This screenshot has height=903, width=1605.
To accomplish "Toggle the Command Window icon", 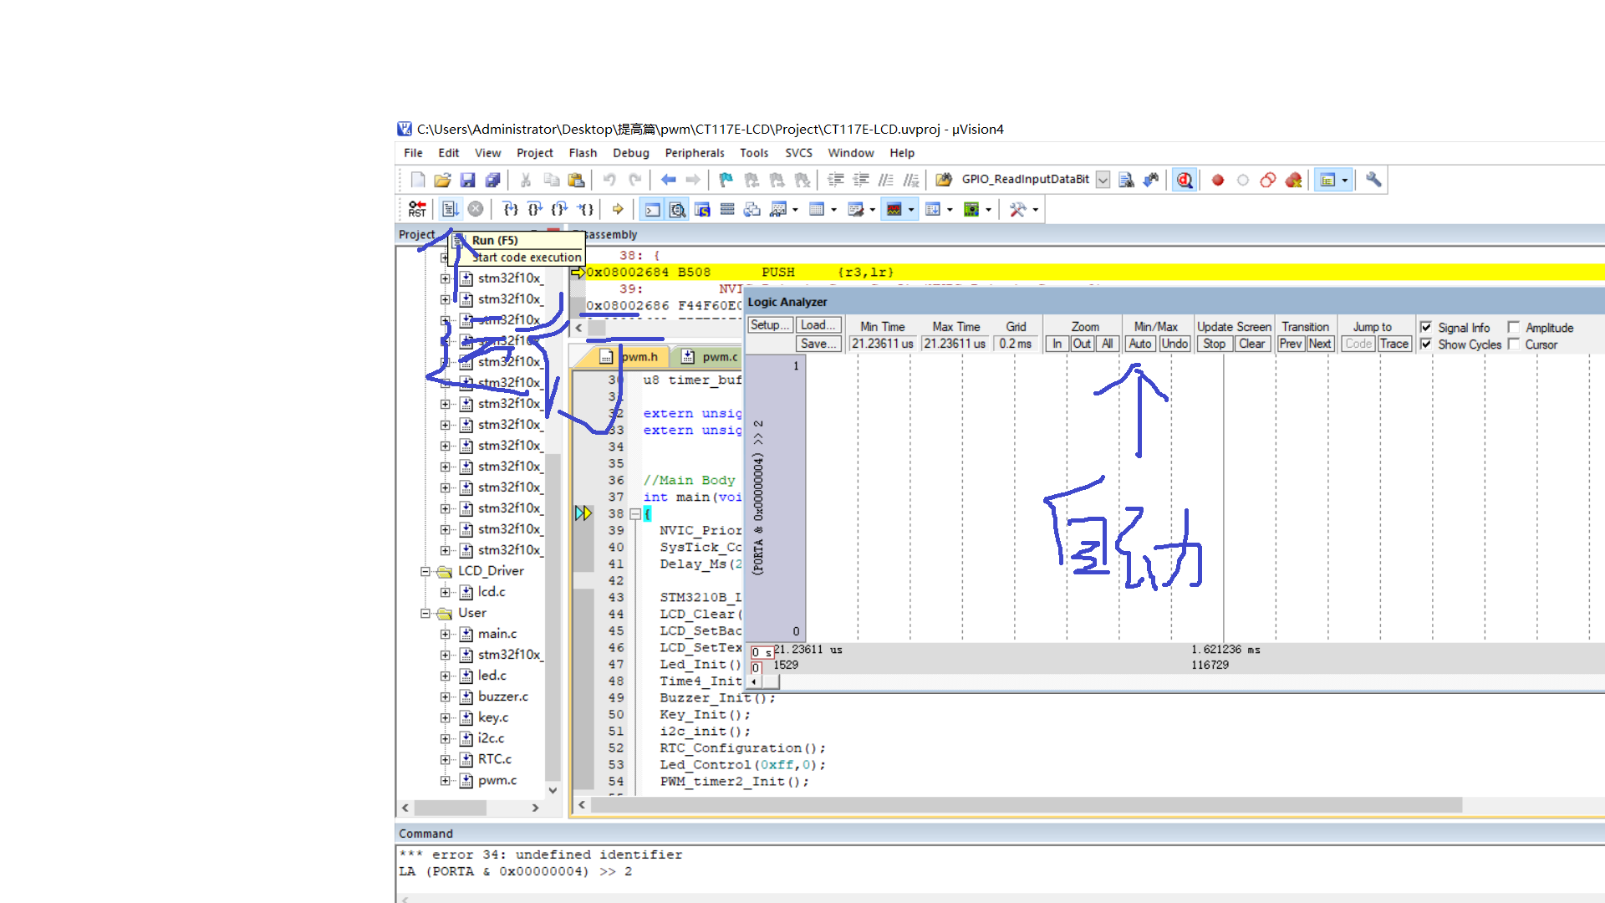I will [x=653, y=209].
